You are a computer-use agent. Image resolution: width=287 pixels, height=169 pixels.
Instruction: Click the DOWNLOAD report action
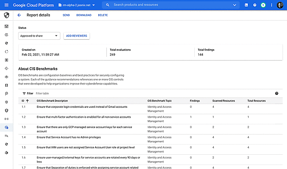tap(84, 15)
